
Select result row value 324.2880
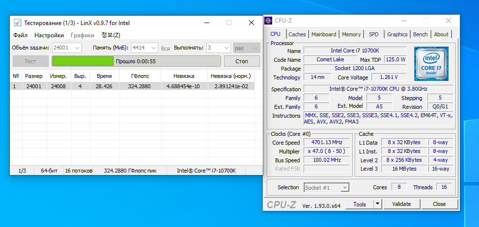click(x=140, y=86)
